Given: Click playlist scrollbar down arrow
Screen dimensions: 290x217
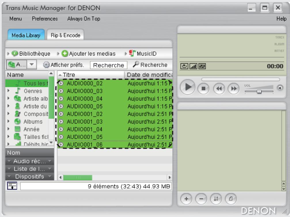Looking at the screenshot, I should [284, 189].
